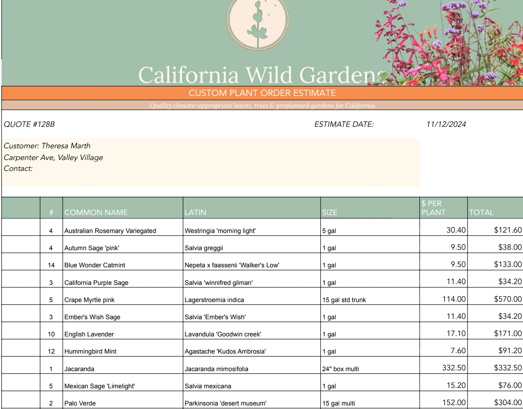Select the QUOTE #128B cell

click(x=29, y=124)
